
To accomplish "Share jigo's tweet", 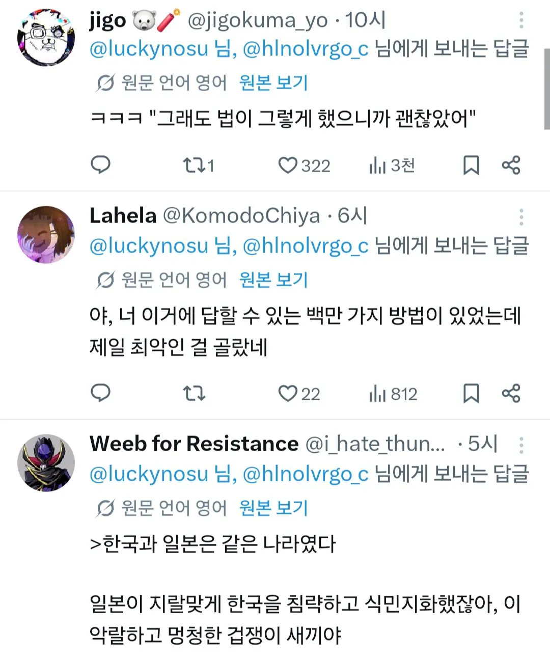I will (511, 165).
